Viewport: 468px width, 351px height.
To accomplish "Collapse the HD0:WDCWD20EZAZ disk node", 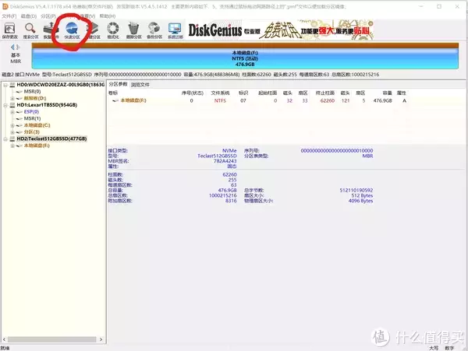I will [x=5, y=85].
